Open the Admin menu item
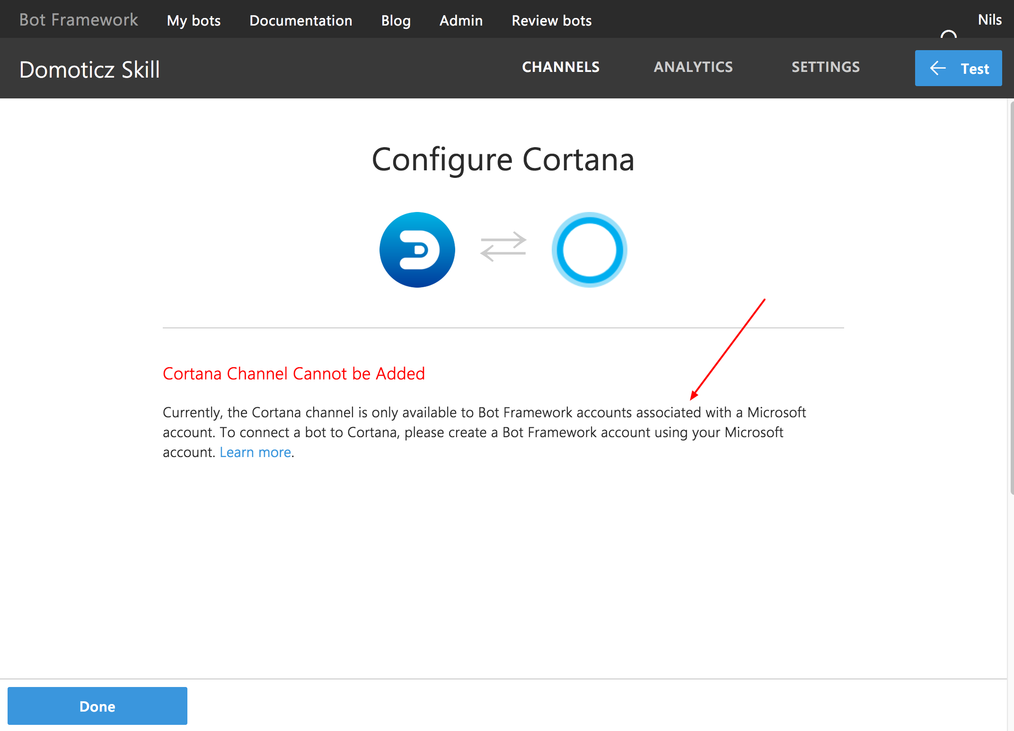The width and height of the screenshot is (1014, 731). point(461,20)
